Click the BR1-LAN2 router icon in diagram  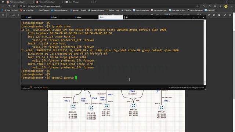coord(91,108)
